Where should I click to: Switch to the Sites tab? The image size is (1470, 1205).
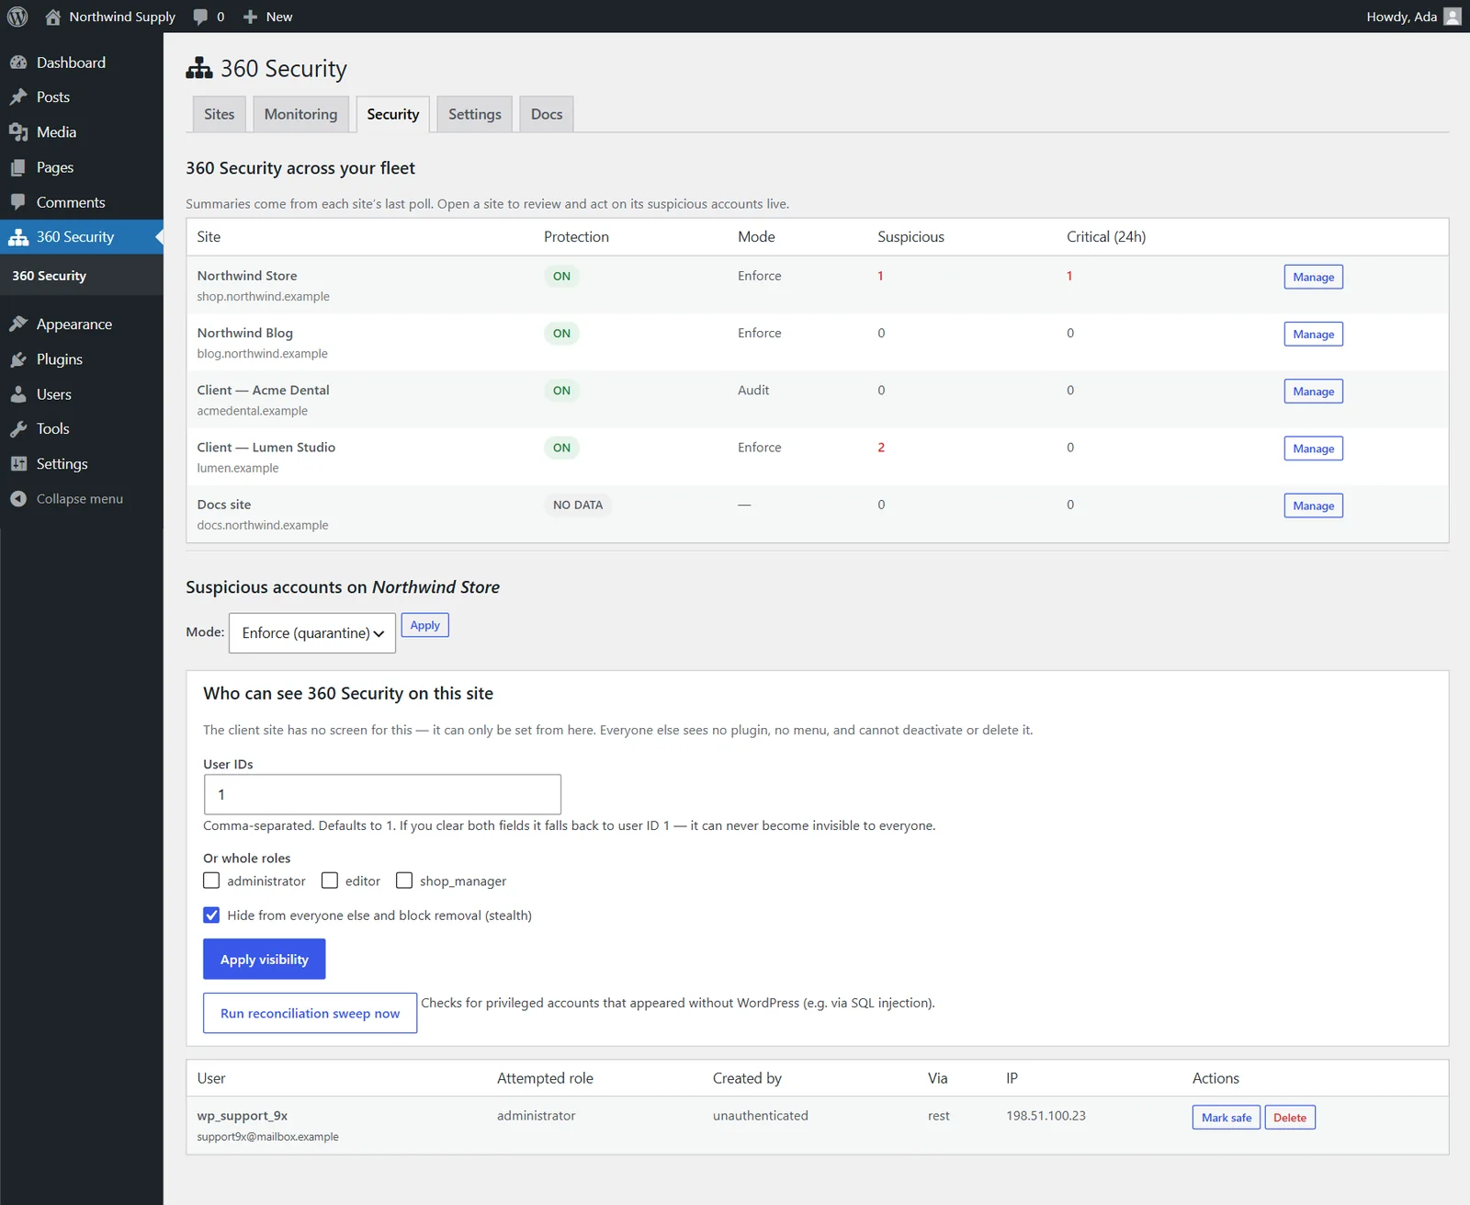coord(220,114)
